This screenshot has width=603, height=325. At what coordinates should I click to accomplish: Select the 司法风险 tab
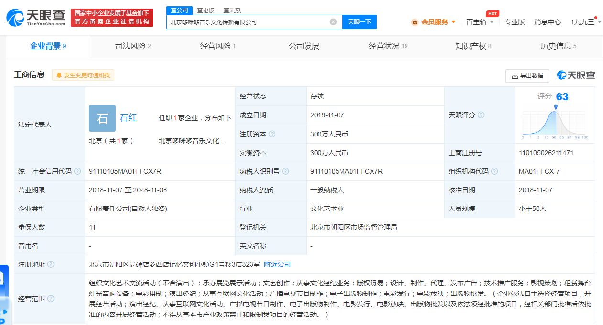pos(133,46)
